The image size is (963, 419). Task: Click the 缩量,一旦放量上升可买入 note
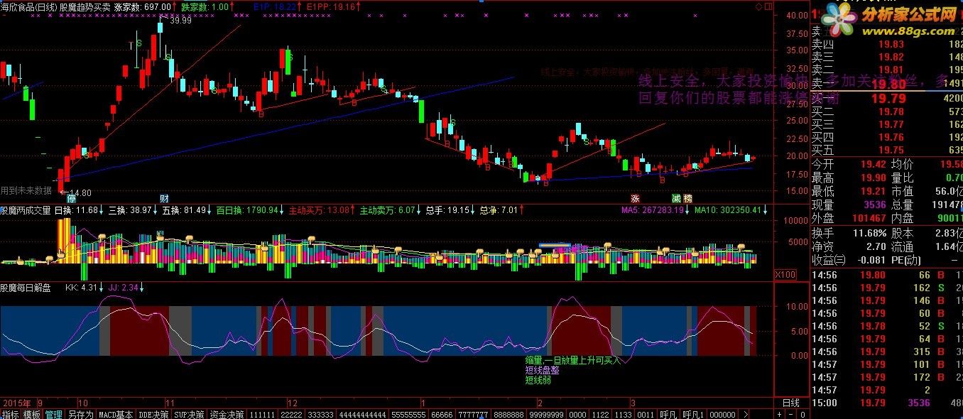[x=572, y=360]
